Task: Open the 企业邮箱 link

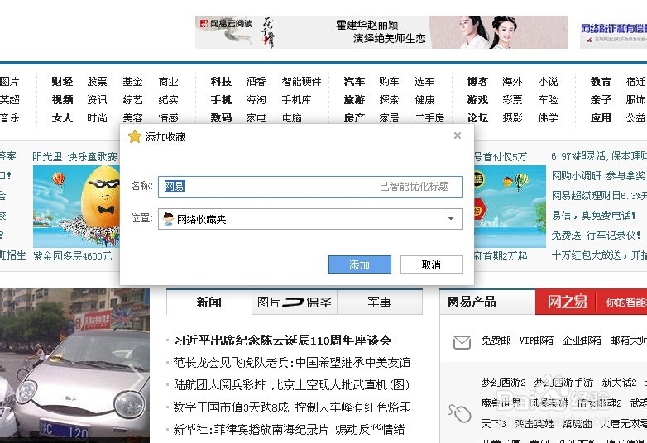Action: coord(582,341)
